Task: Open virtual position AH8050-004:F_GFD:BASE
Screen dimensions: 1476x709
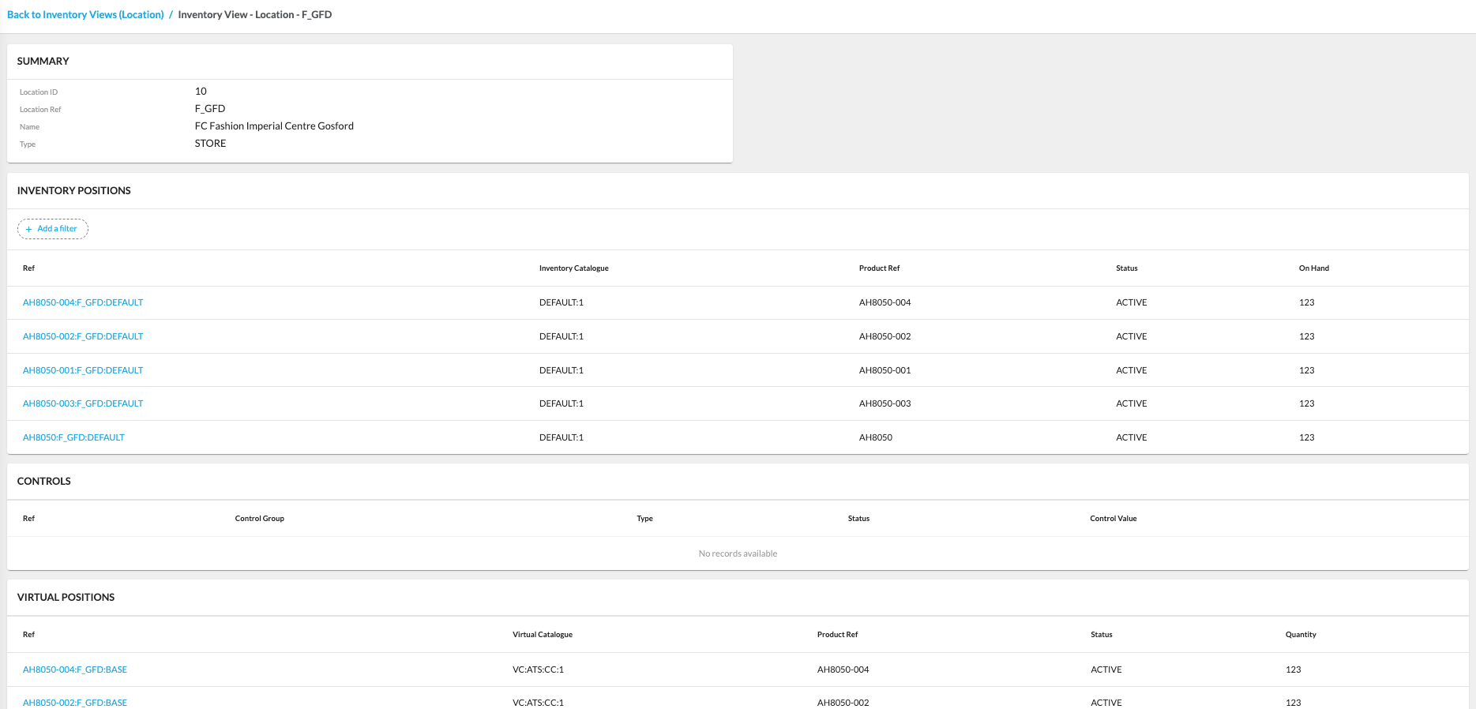Action: [x=75, y=670]
